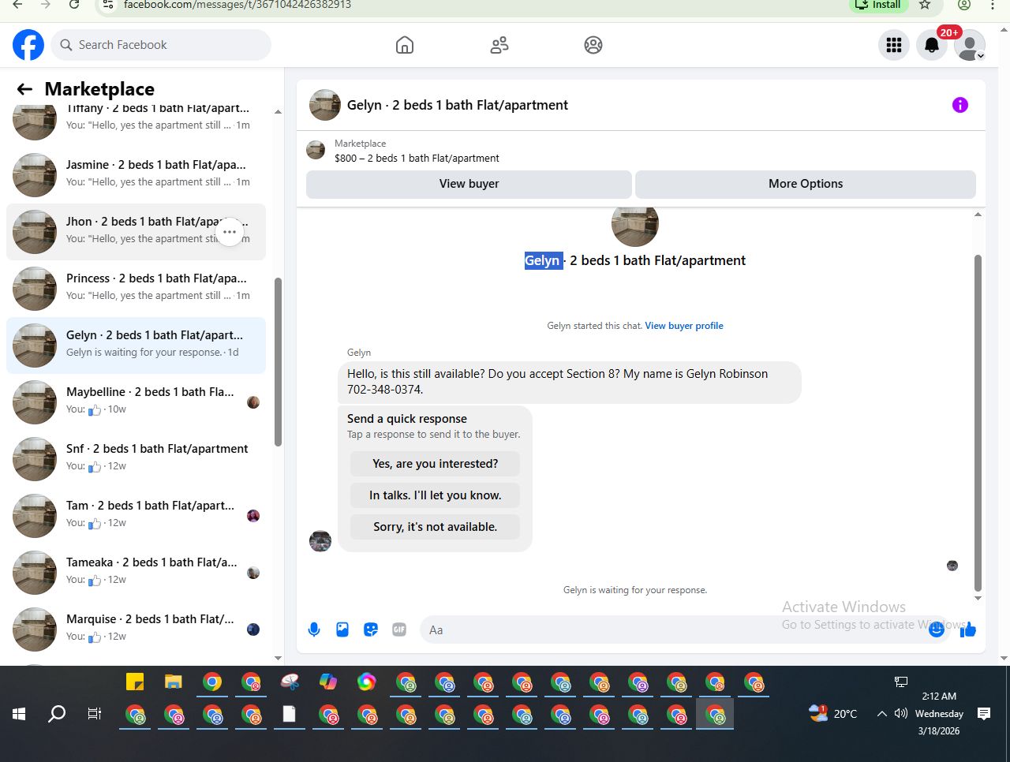Open Task View on the taskbar
Image resolution: width=1010 pixels, height=762 pixels.
pyautogui.click(x=95, y=714)
